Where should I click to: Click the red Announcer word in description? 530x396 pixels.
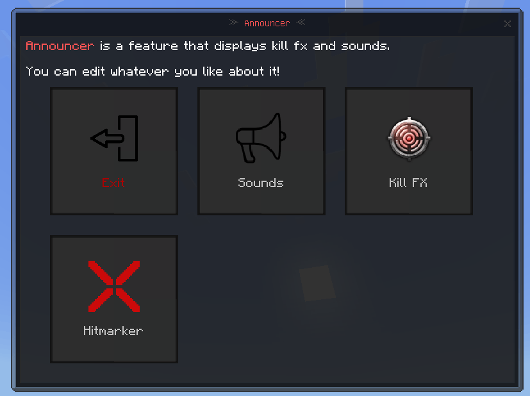(60, 45)
